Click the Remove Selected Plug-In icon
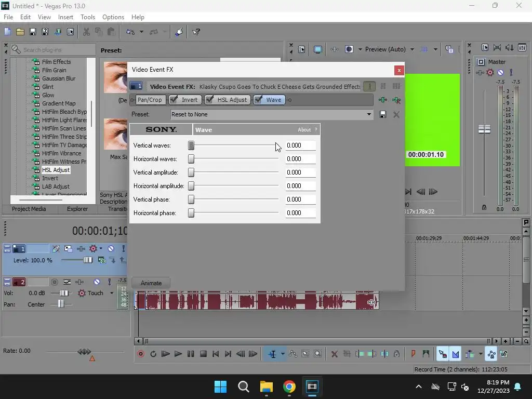 [396, 100]
